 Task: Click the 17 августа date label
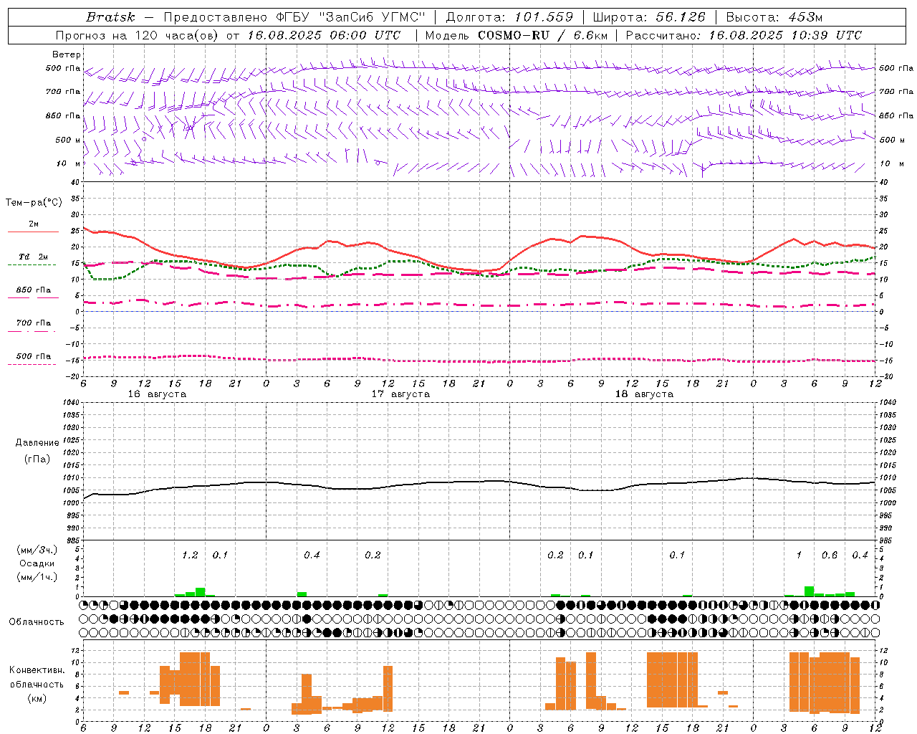click(x=400, y=394)
